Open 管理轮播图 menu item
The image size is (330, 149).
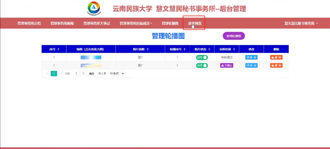(x=170, y=23)
